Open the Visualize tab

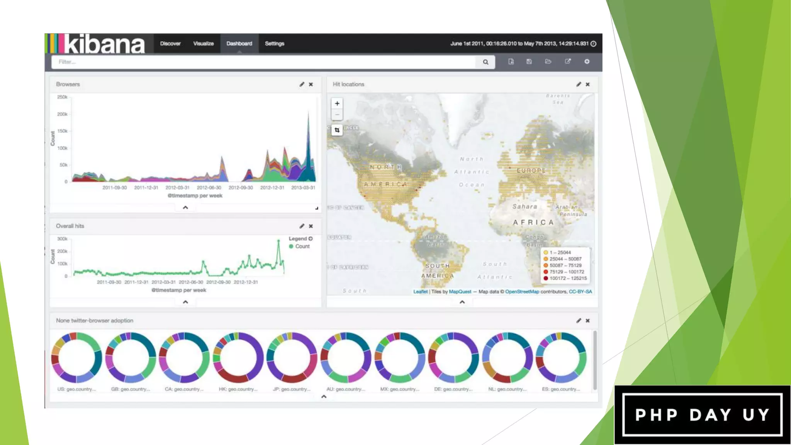click(203, 44)
